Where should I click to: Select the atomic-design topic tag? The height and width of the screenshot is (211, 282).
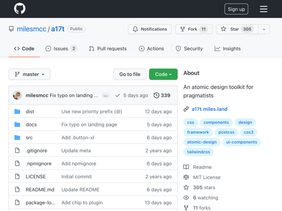point(202,142)
